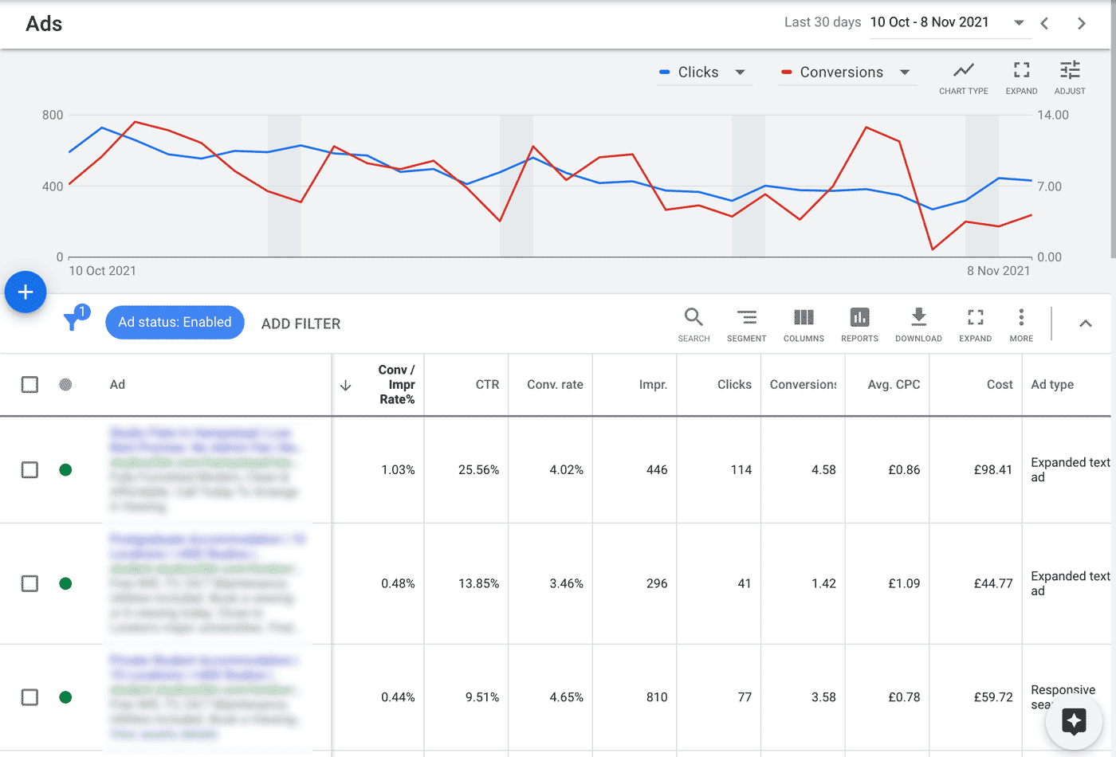The width and height of the screenshot is (1116, 757).
Task: Check the Responsive search ad row checkbox
Action: [x=29, y=697]
